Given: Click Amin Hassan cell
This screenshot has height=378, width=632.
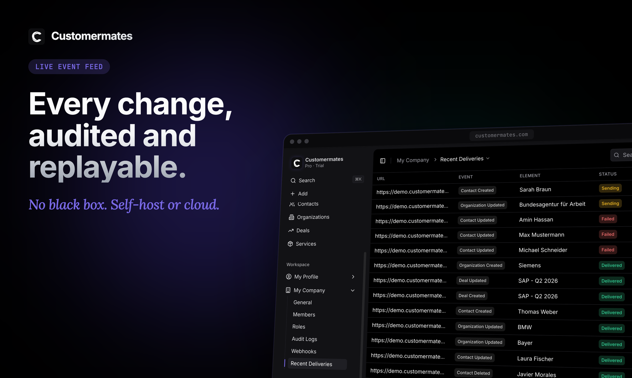Looking at the screenshot, I should [536, 220].
